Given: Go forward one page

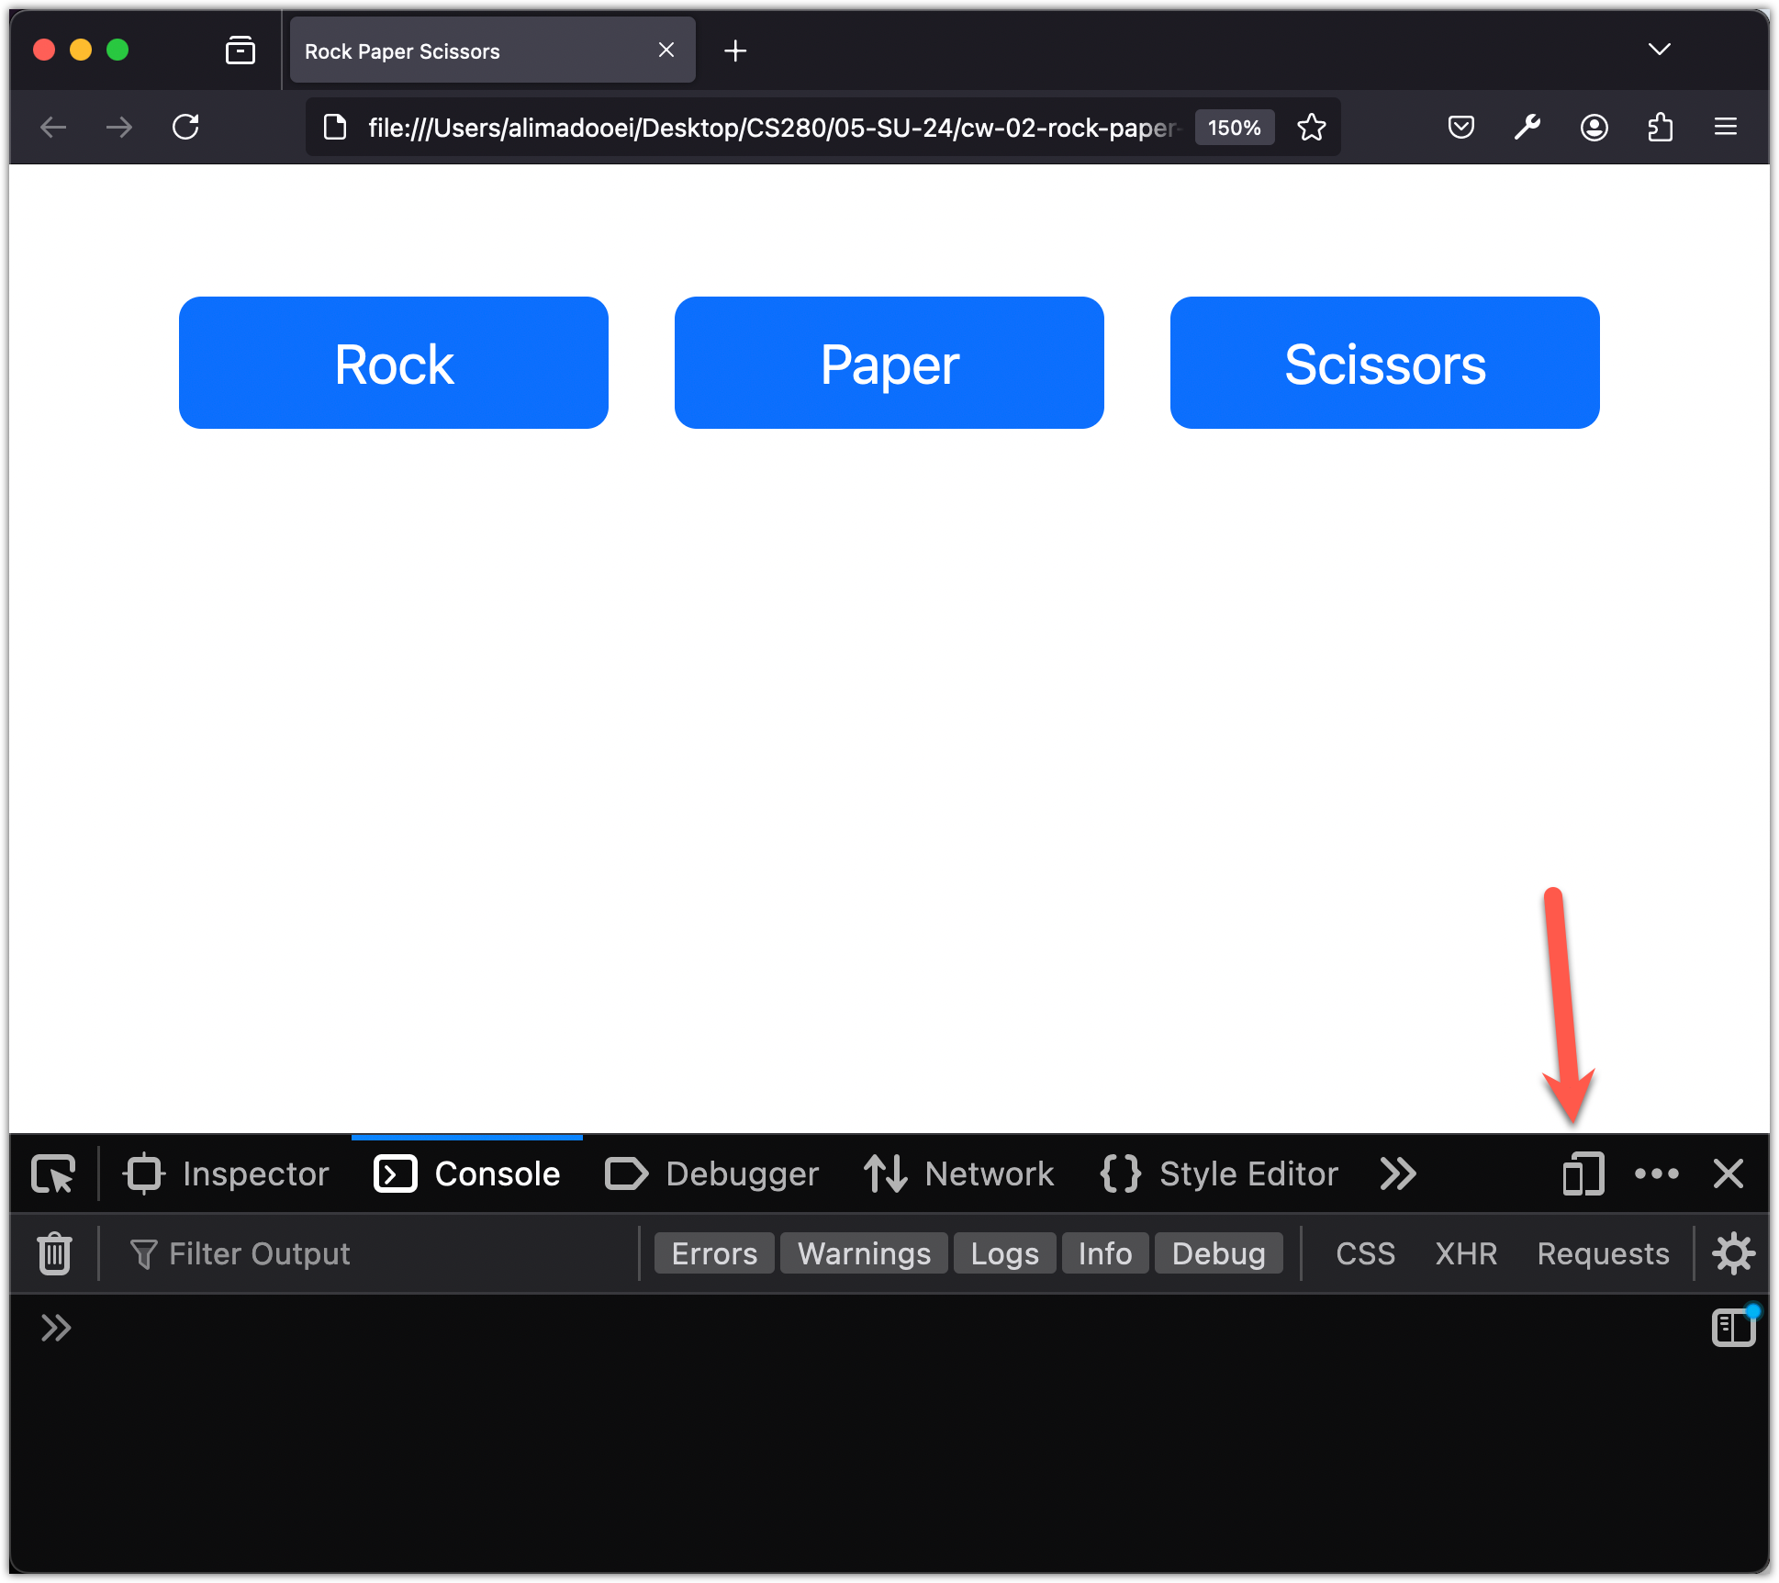Looking at the screenshot, I should tap(119, 127).
